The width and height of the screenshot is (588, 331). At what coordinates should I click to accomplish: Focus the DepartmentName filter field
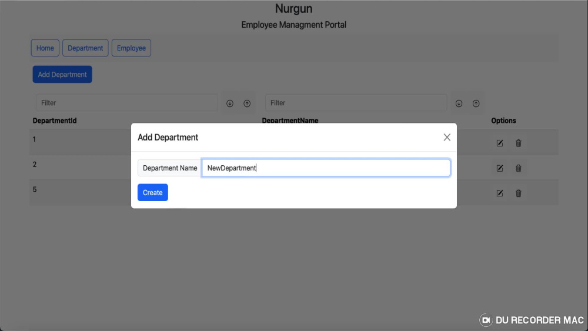pos(356,103)
